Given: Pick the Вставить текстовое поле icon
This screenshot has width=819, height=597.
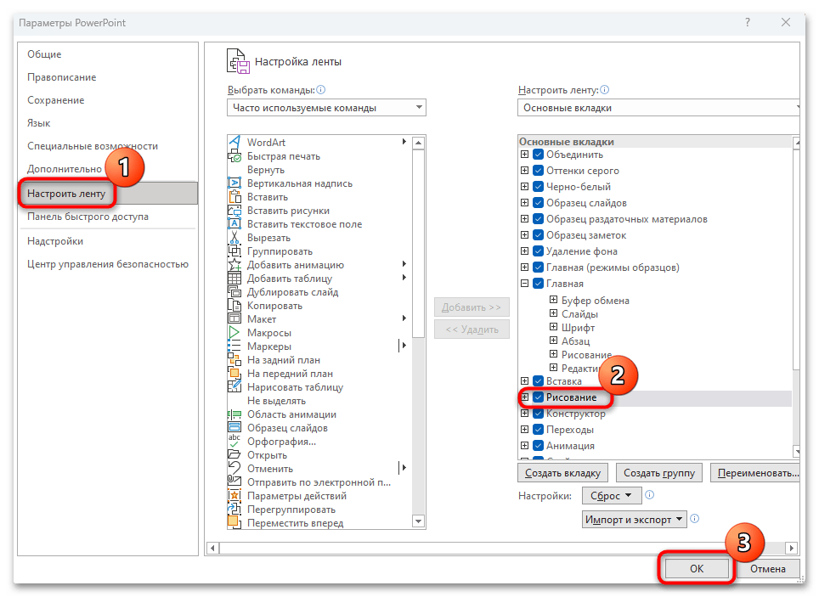Looking at the screenshot, I should tap(234, 223).
